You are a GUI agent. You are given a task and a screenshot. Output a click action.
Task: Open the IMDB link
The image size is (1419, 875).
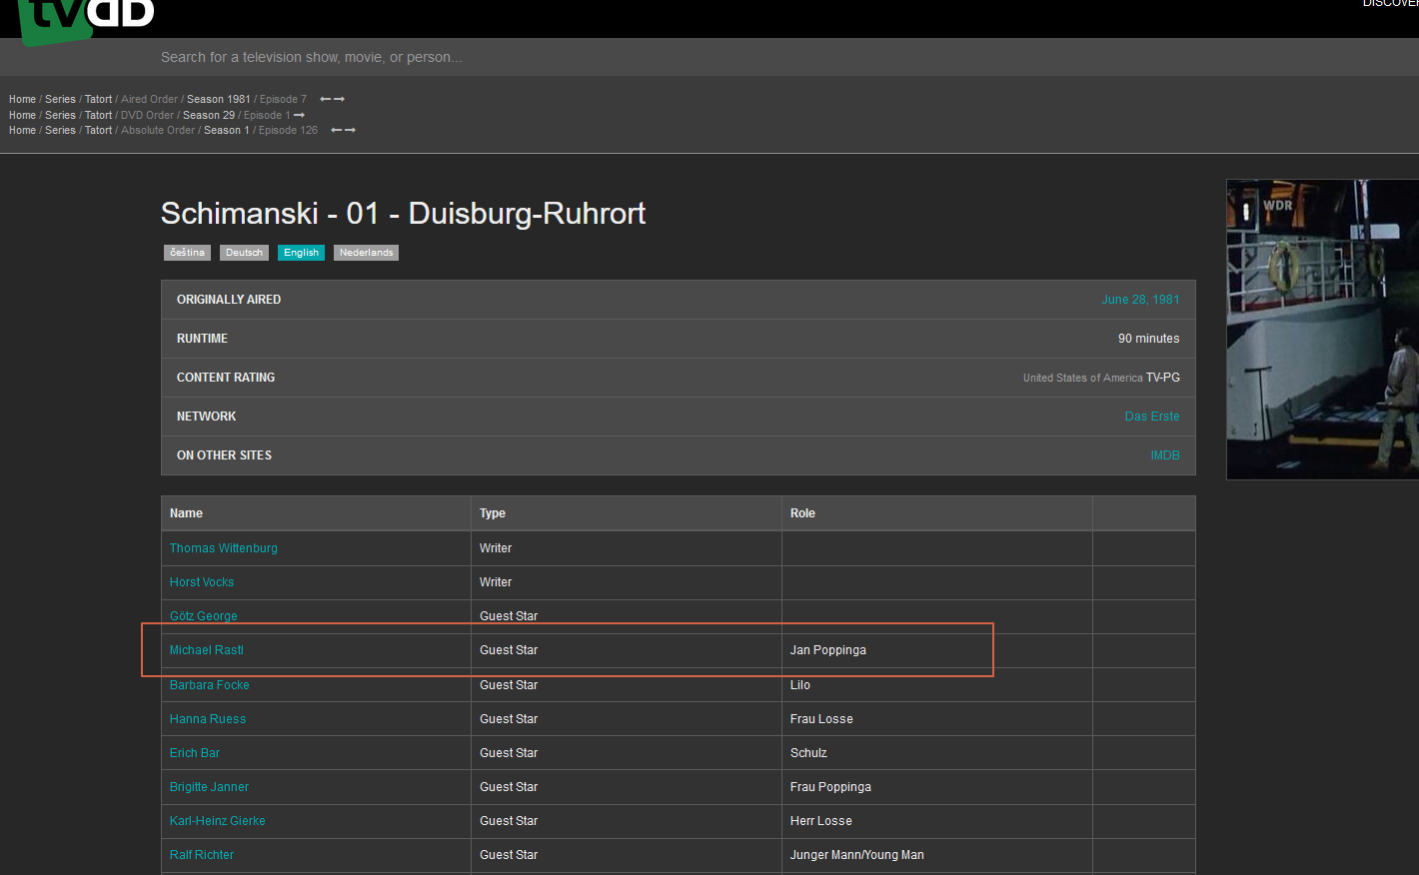[1164, 455]
